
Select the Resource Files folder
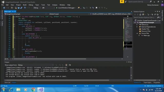tap(146, 31)
